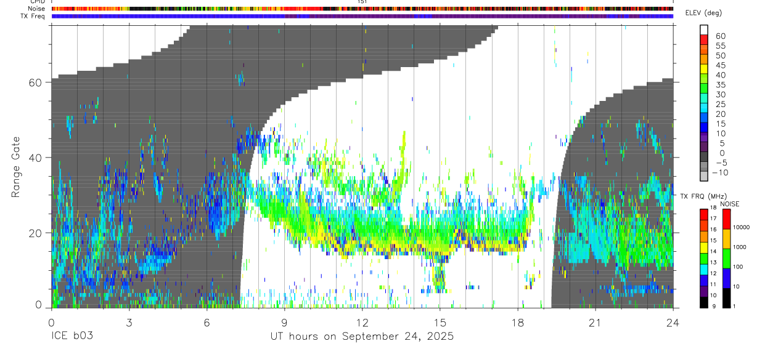Screen dimensions: 757x349
Task: Click the multicolored Noise strip above the plot
Action: click(x=362, y=9)
